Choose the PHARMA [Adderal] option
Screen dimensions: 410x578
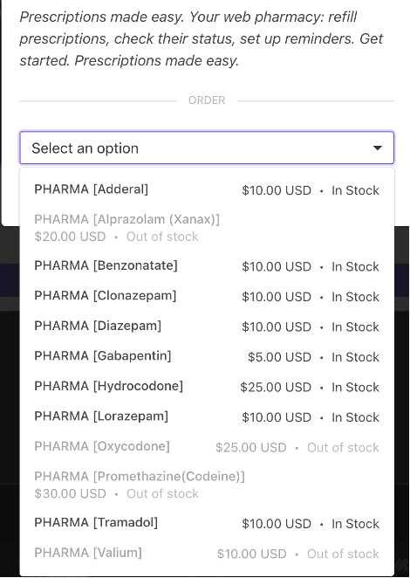tap(207, 189)
